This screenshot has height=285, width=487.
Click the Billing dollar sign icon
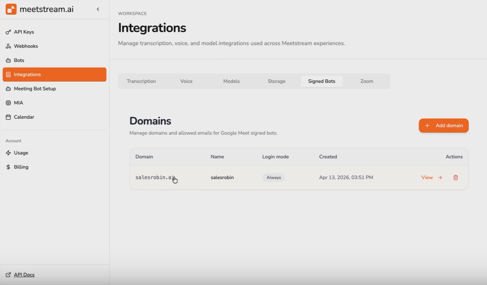8,167
